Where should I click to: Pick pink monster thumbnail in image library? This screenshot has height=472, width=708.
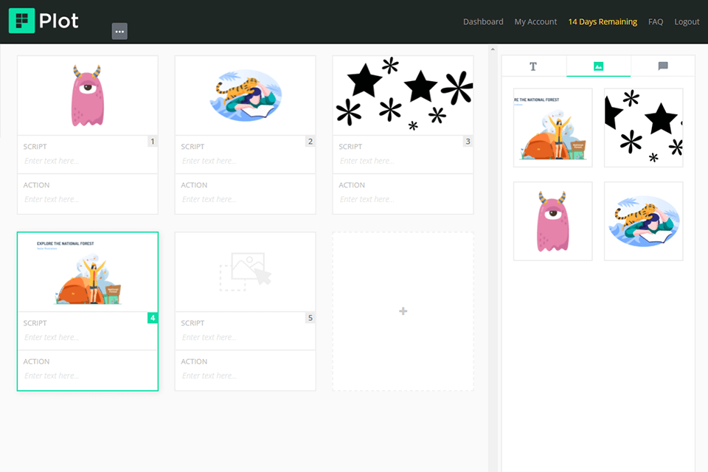click(553, 221)
